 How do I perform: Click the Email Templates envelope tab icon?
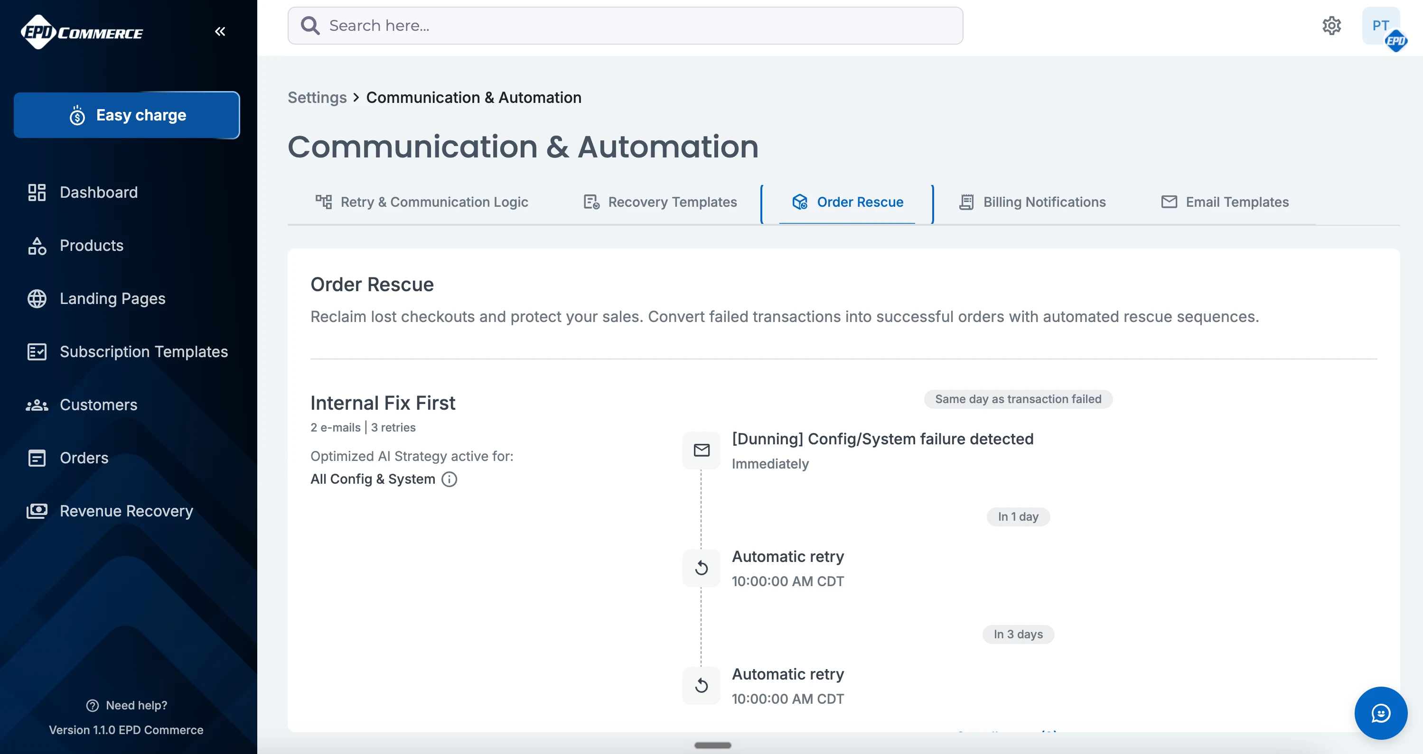click(1169, 202)
